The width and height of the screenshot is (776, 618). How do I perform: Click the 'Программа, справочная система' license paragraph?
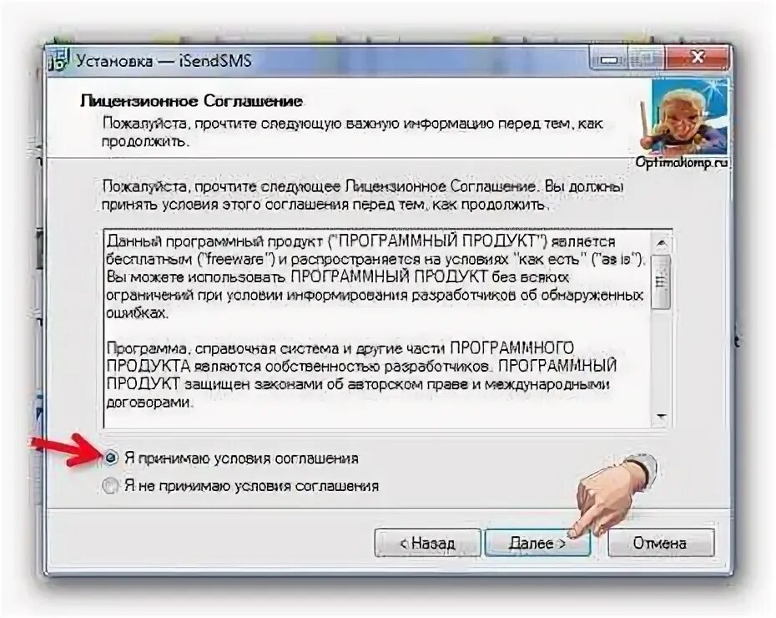coord(361,375)
